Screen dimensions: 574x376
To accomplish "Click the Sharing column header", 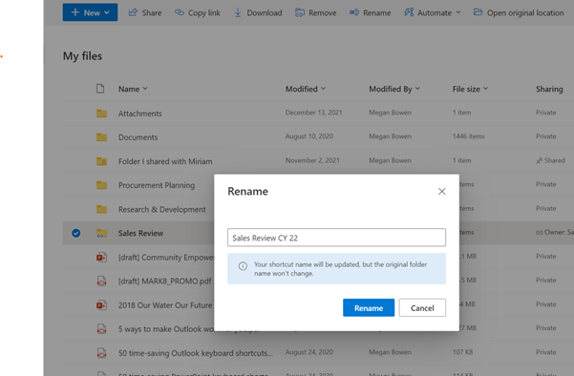I will point(549,89).
